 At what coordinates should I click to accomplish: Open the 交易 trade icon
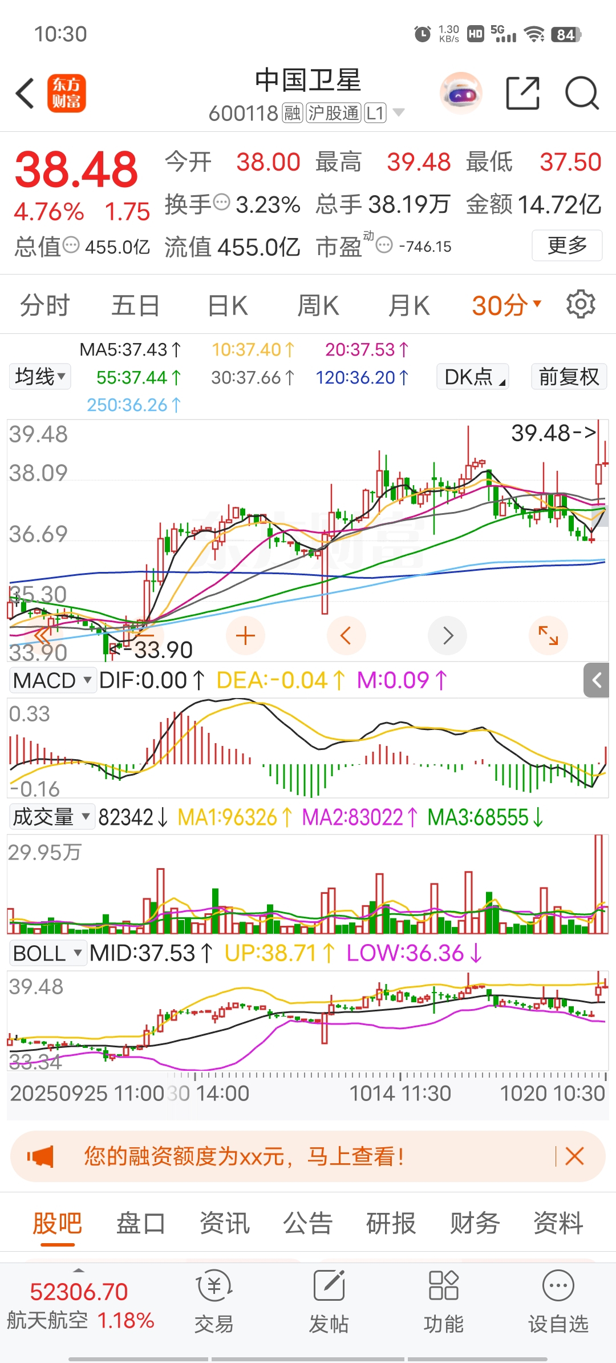pos(214,1302)
